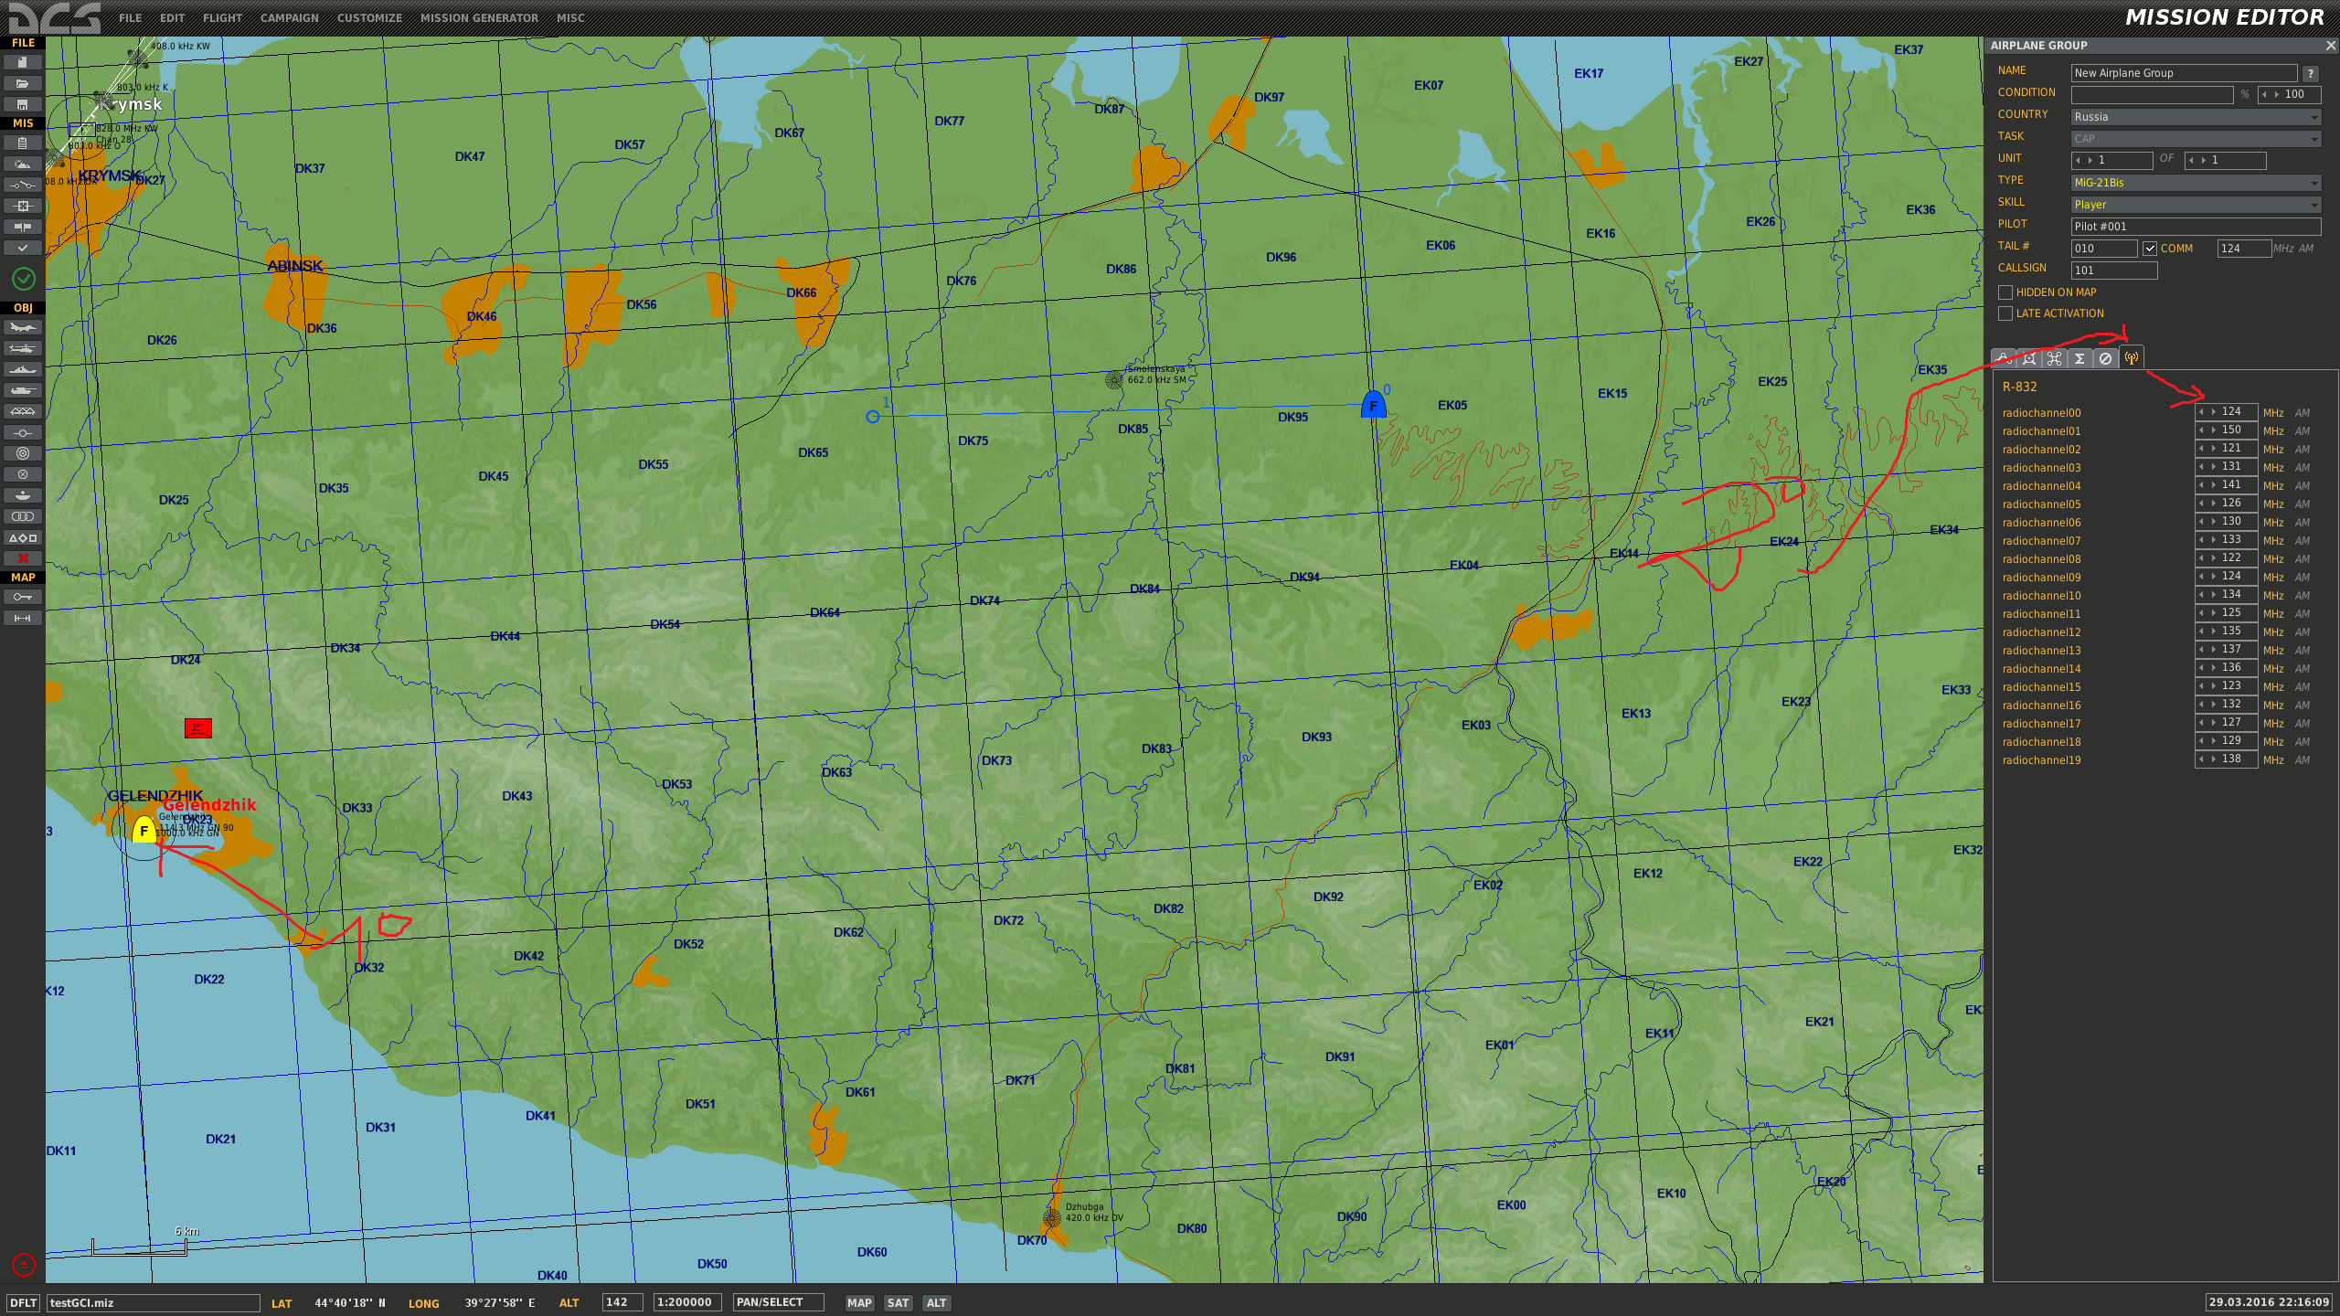The image size is (2340, 1316).
Task: Create a new mission file
Action: pyautogui.click(x=22, y=62)
